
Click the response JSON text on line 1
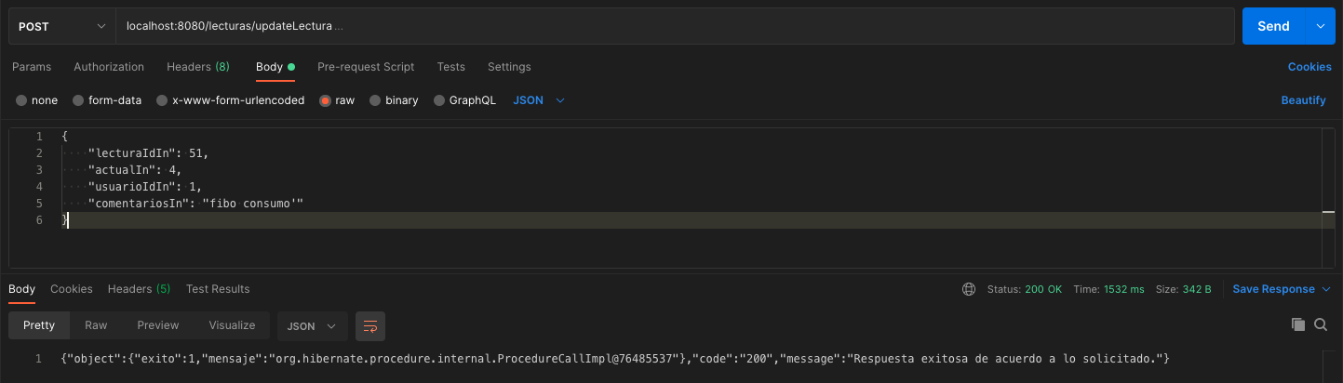(x=615, y=359)
